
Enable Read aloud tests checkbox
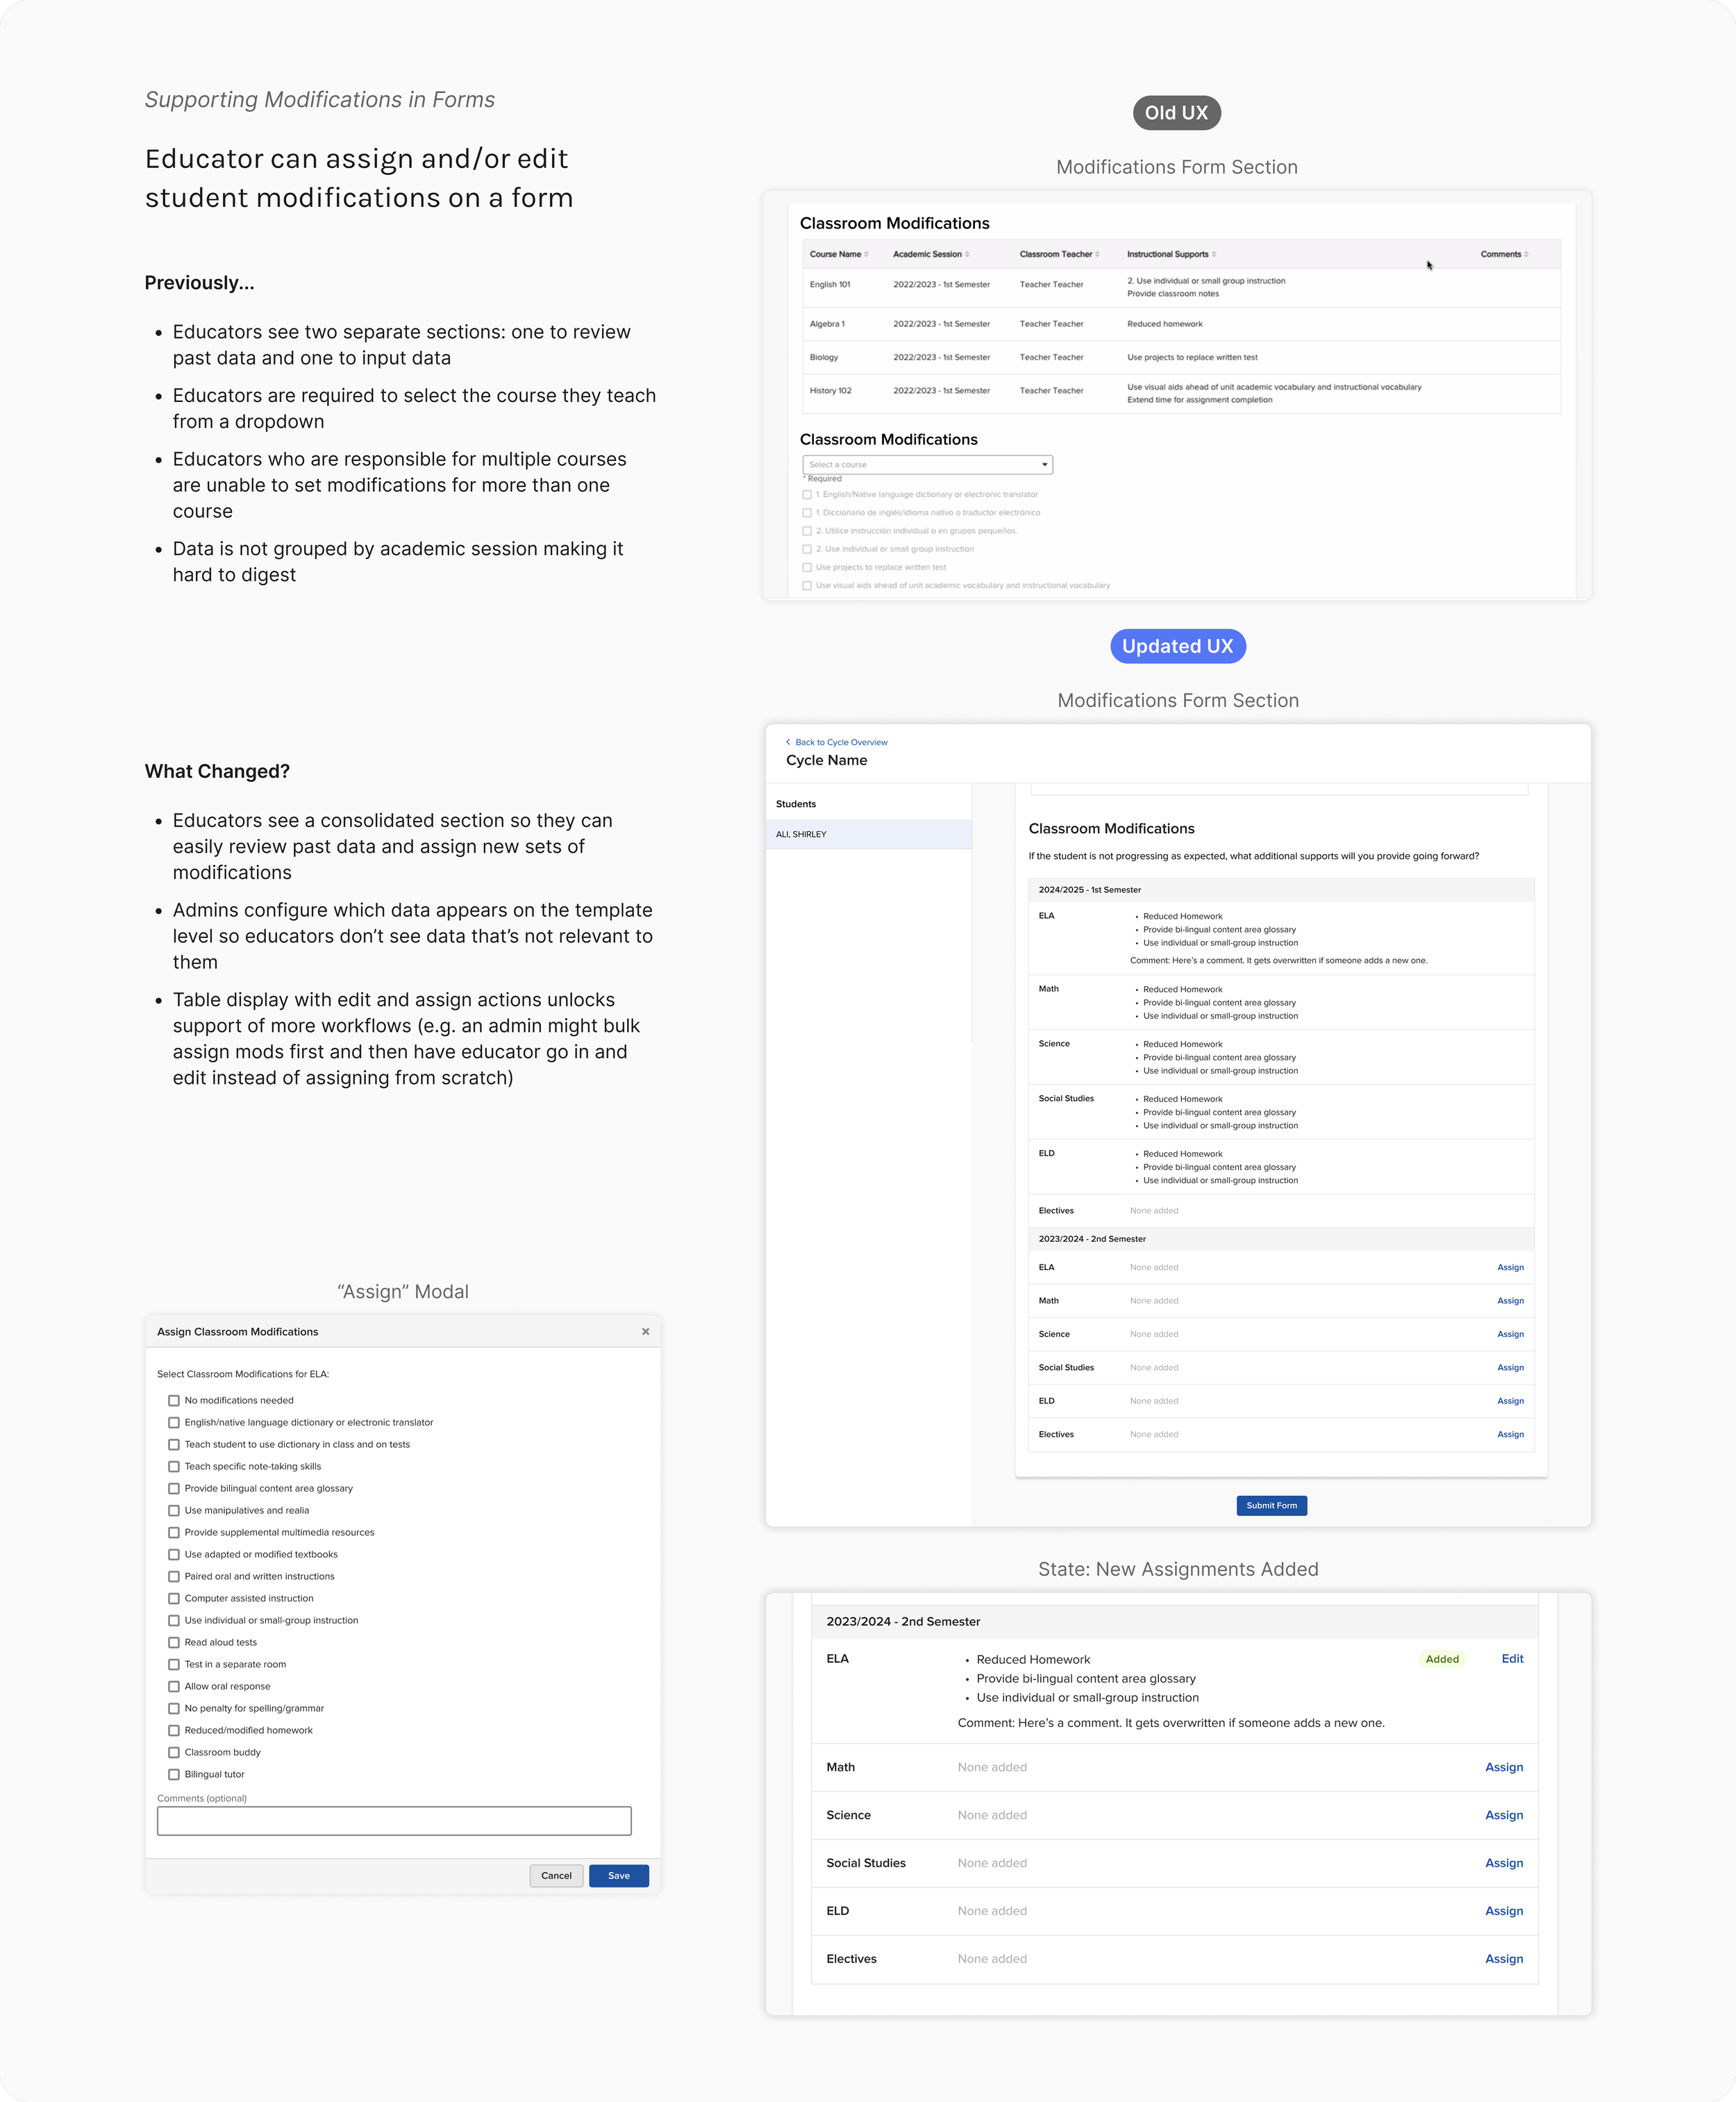click(x=174, y=1642)
